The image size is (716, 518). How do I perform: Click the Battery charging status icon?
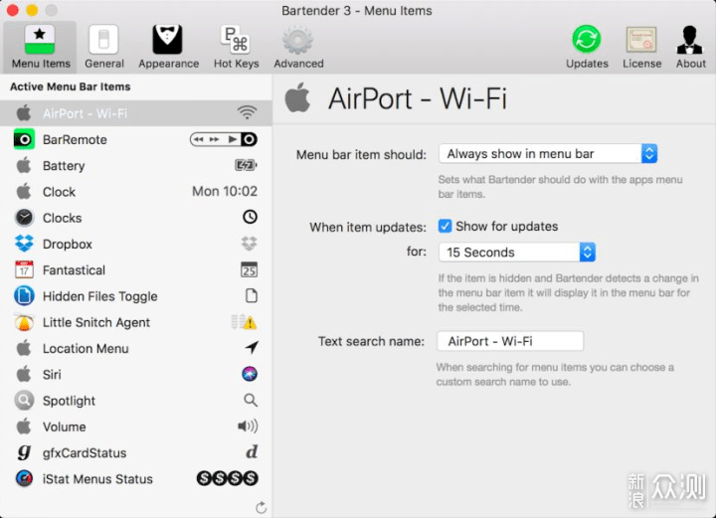pos(246,165)
